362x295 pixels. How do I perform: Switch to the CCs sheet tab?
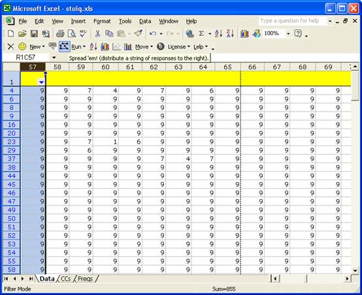[x=66, y=279]
